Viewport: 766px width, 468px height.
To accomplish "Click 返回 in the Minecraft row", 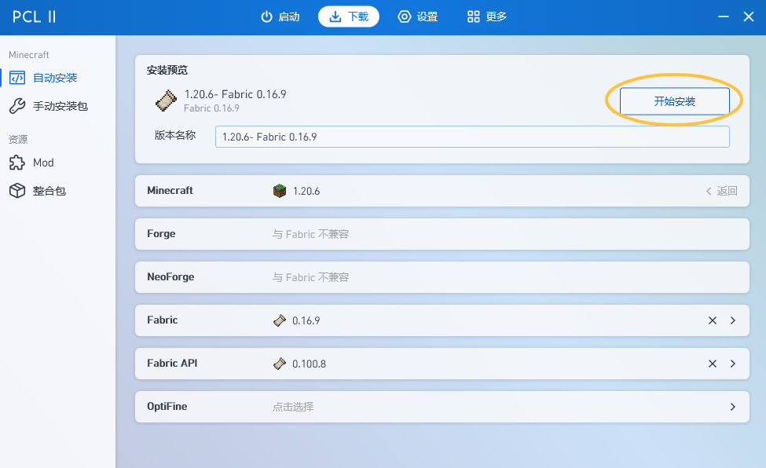I will coord(721,191).
